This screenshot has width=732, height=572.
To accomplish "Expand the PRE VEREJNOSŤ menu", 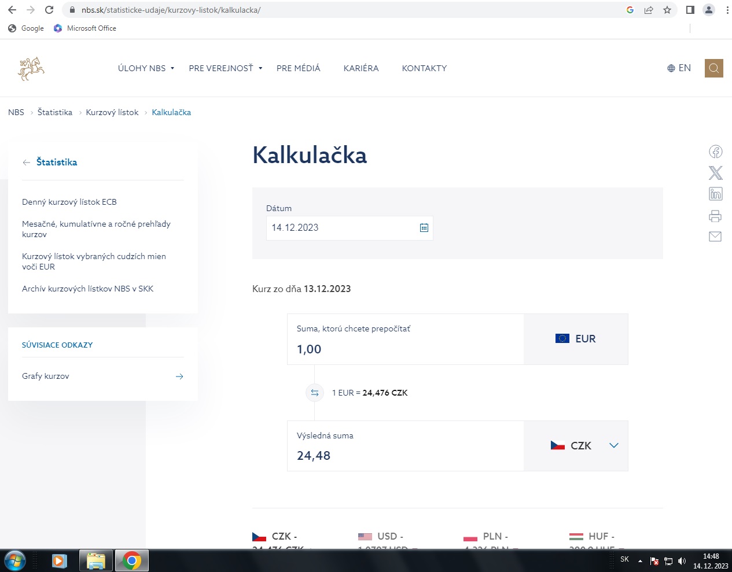I will [225, 68].
